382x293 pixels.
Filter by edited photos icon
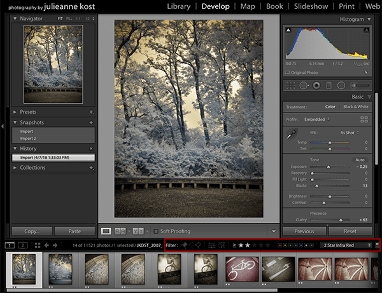click(x=212, y=245)
